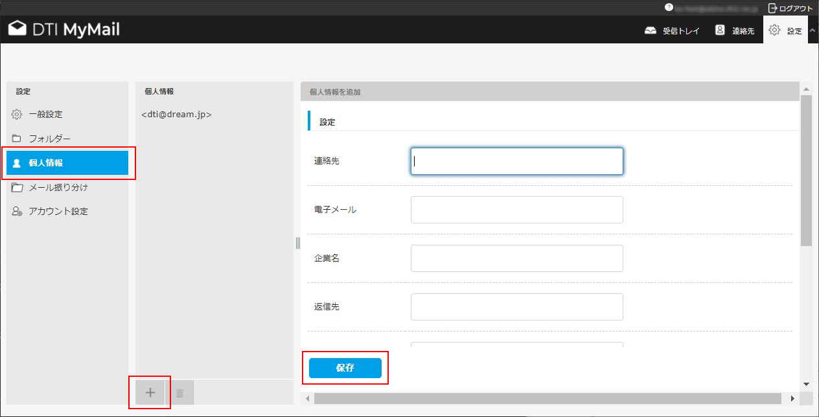Delete the identity with the trash icon
The height and width of the screenshot is (417, 819).
(180, 392)
